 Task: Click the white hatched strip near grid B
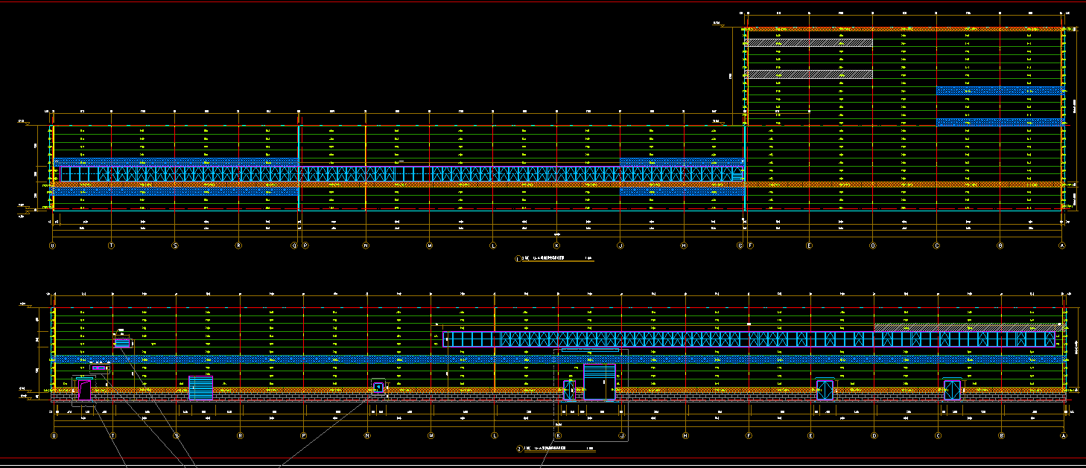pos(965,327)
